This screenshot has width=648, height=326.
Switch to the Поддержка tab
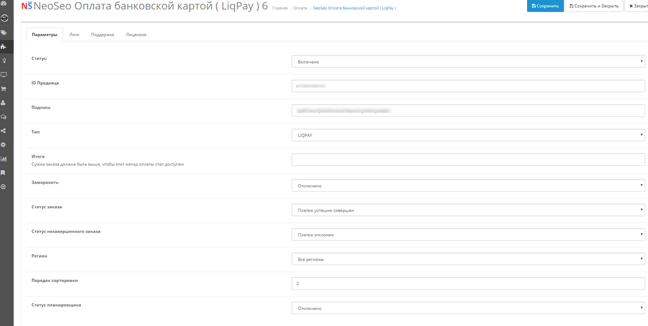[103, 35]
